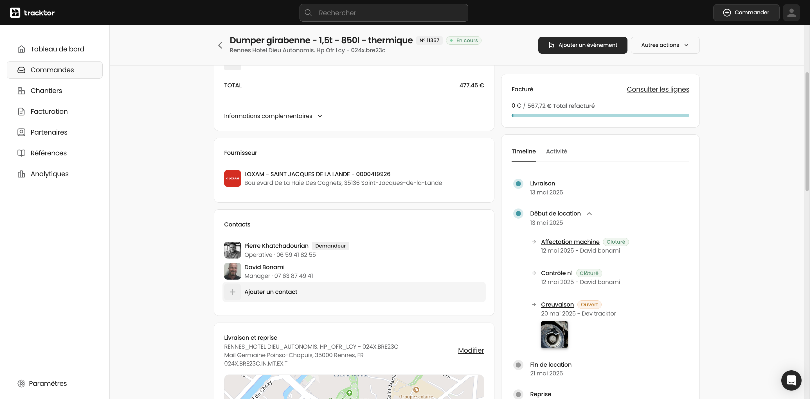Click the Reprise timeline marker

[518, 394]
